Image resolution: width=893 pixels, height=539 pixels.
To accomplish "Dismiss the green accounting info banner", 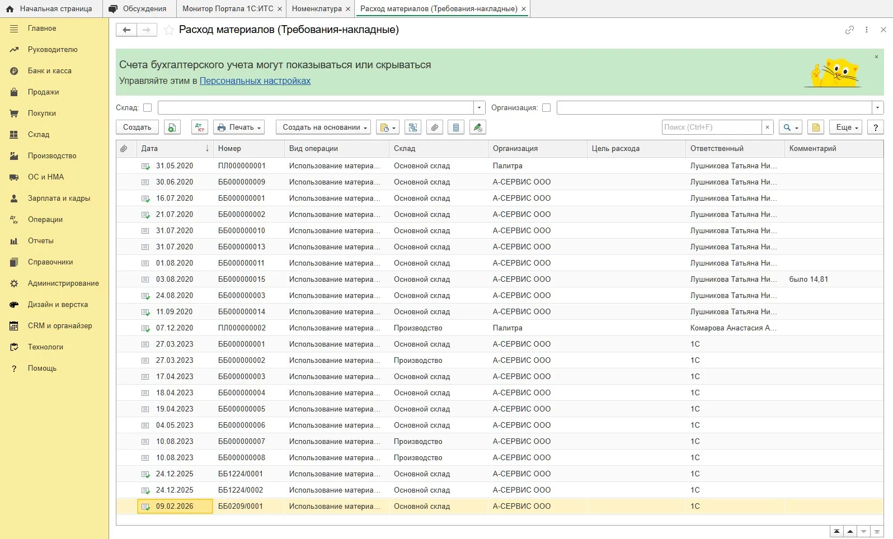I will click(x=876, y=57).
